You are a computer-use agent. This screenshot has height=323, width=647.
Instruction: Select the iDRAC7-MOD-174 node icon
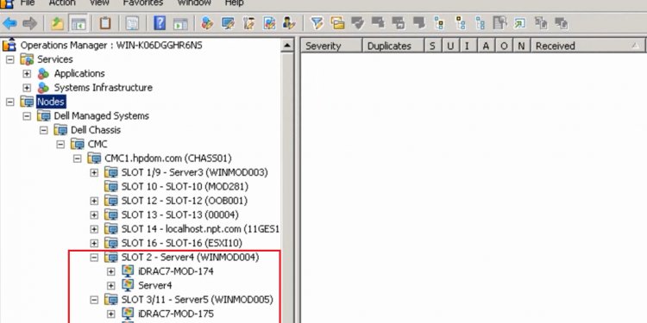click(x=128, y=271)
